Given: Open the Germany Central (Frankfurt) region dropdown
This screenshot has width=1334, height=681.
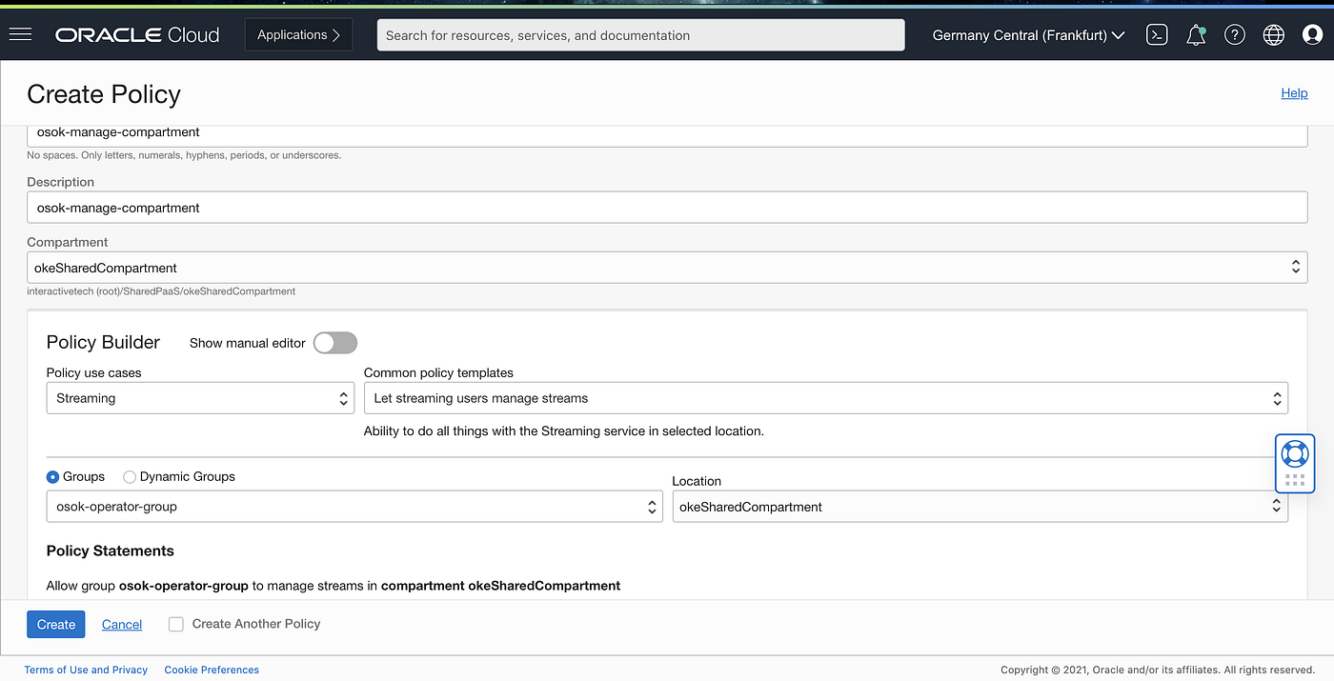Looking at the screenshot, I should coord(1028,35).
